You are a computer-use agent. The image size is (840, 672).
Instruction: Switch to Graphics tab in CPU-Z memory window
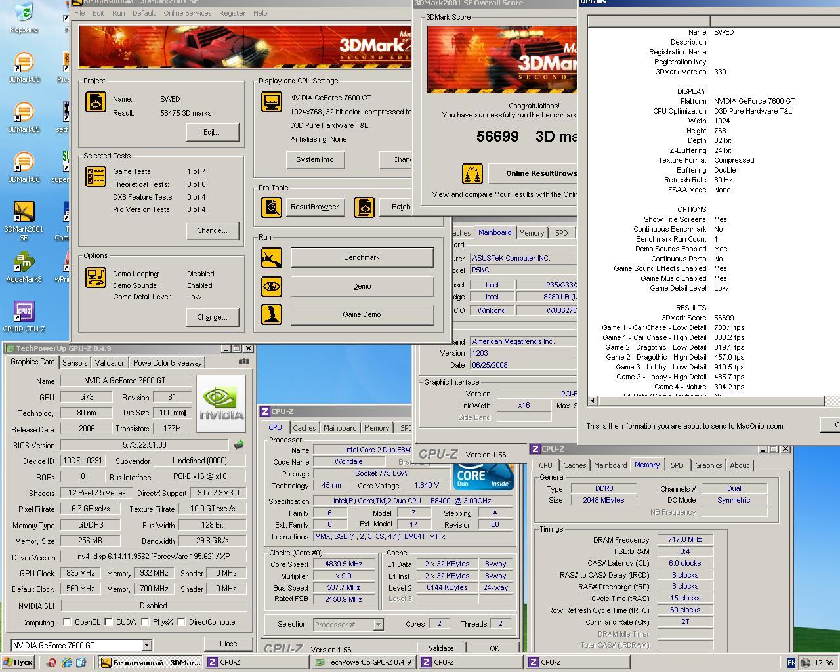[x=709, y=465]
